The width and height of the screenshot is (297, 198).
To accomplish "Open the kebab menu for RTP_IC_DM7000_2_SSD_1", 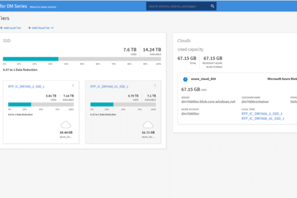I will pos(73,86).
